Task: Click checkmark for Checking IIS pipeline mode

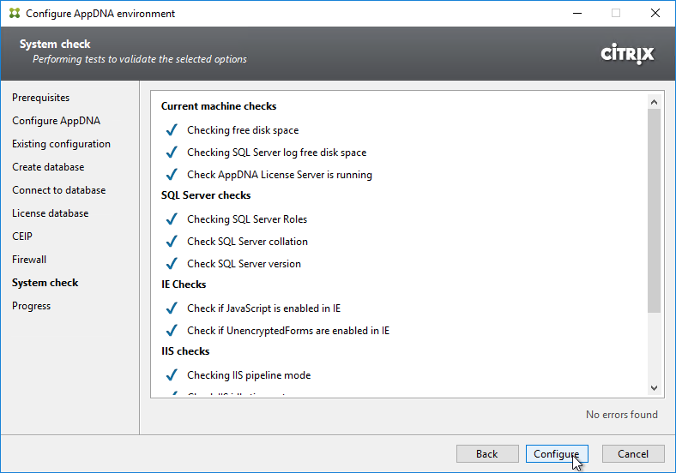Action: 172,375
